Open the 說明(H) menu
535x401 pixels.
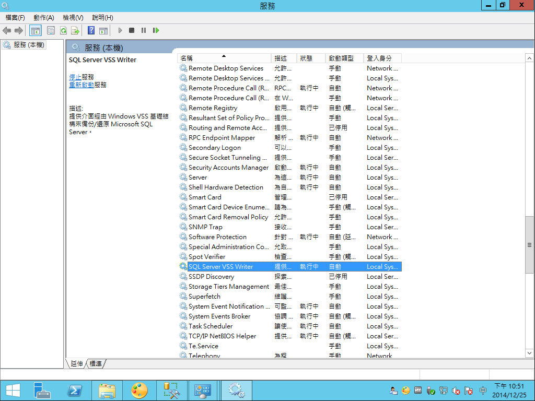[102, 17]
